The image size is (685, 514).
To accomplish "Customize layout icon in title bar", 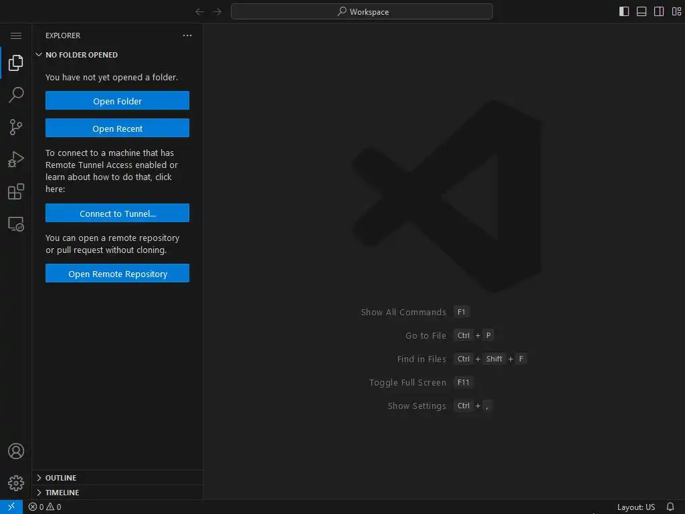I will click(x=676, y=12).
